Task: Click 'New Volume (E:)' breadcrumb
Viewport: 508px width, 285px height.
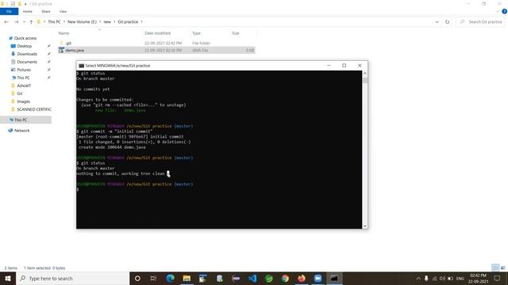Action: click(x=82, y=21)
